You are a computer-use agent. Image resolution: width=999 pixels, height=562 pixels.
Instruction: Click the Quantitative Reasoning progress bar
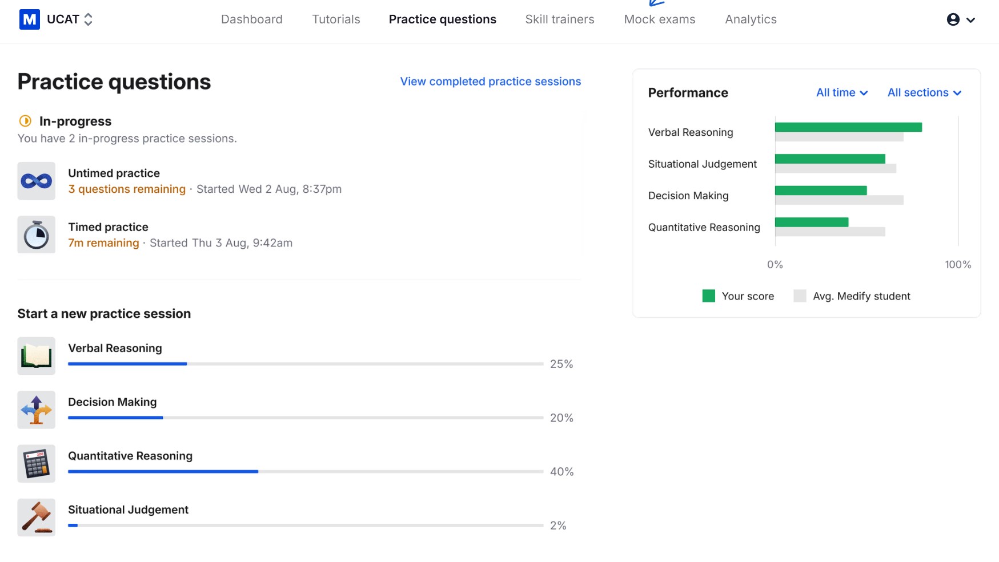(x=305, y=471)
